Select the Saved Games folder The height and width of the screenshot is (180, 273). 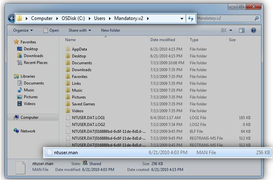tap(83, 104)
